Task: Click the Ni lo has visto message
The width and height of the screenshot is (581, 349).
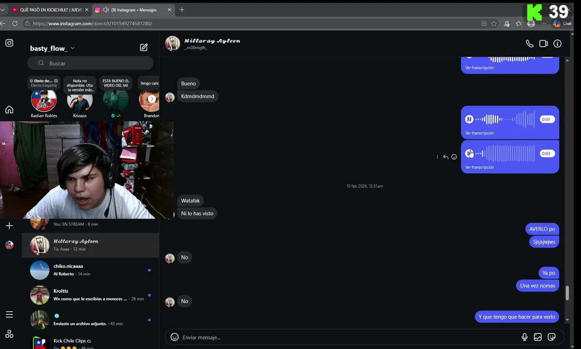Action: [197, 213]
